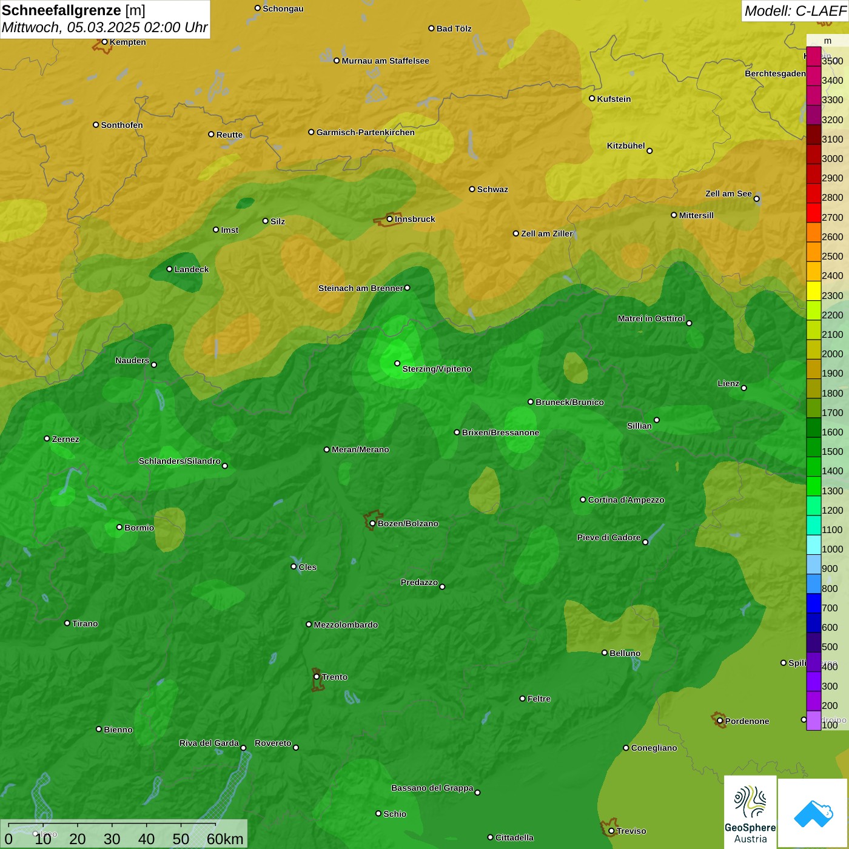
Task: Click the blue cloud house logo
Action: coord(813,813)
